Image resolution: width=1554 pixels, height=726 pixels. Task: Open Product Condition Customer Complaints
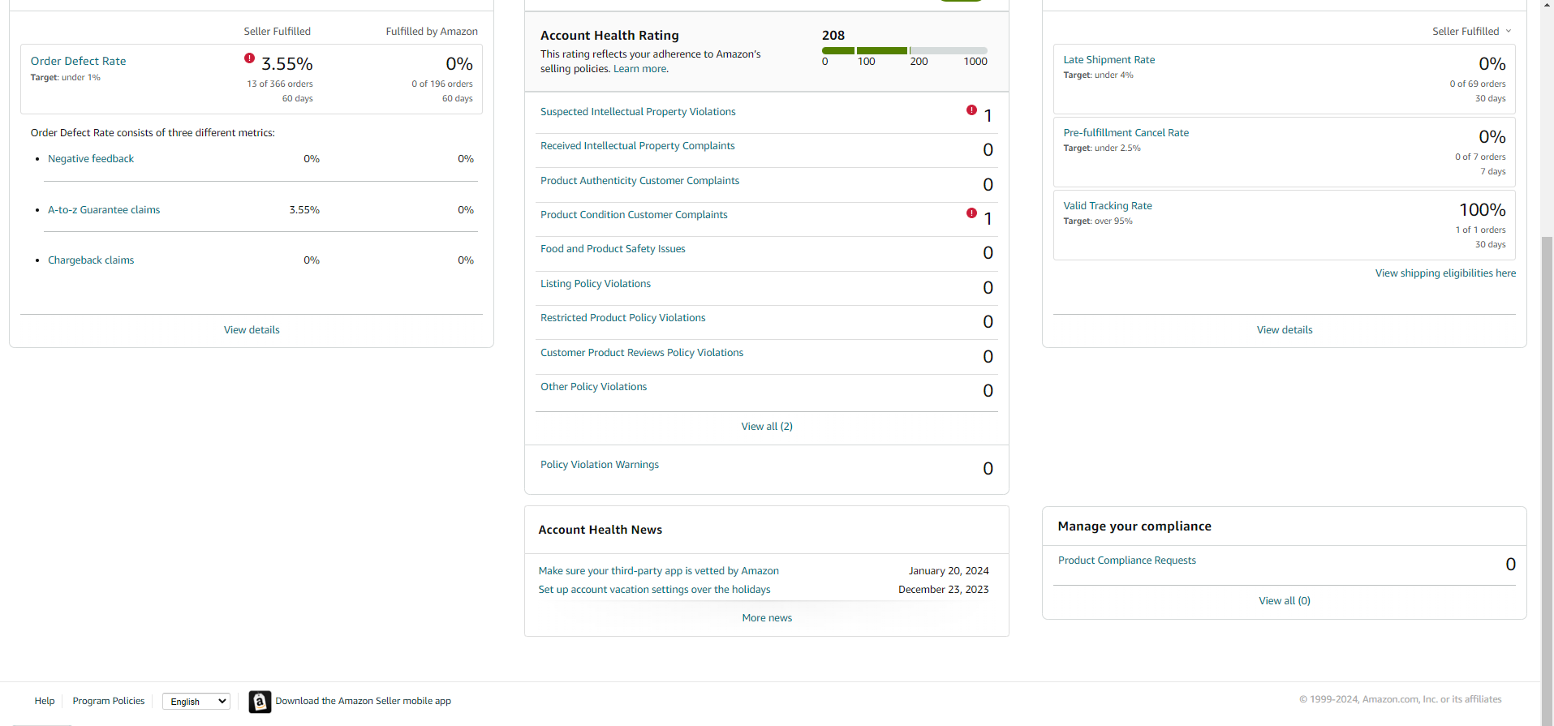[634, 215]
